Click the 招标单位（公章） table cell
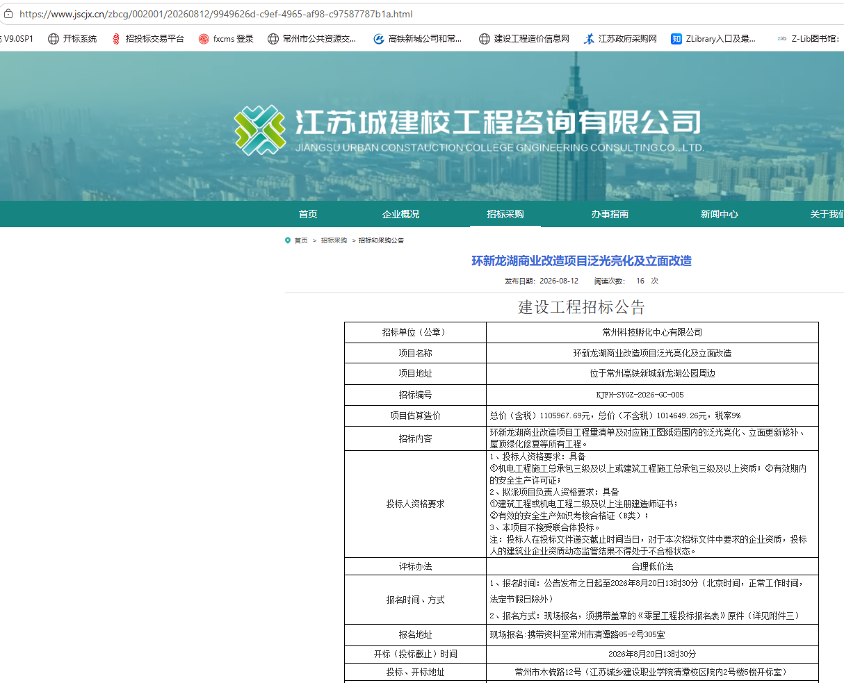 415,333
